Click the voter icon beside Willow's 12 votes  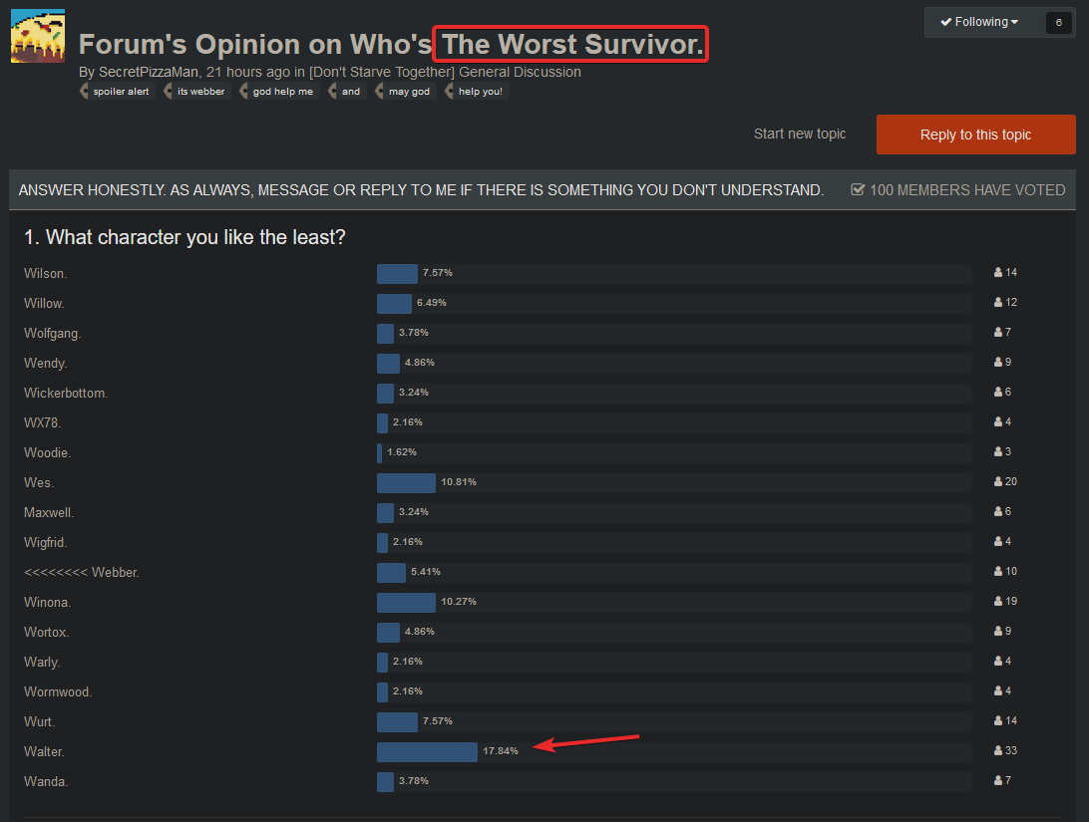coord(997,302)
